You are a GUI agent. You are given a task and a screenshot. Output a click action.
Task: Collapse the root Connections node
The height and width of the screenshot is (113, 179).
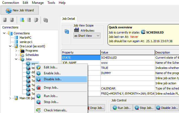(x=4, y=33)
